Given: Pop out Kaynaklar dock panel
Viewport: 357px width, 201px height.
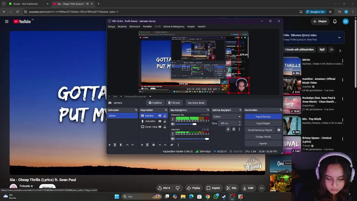Looking at the screenshot, I should pyautogui.click(x=166, y=110).
